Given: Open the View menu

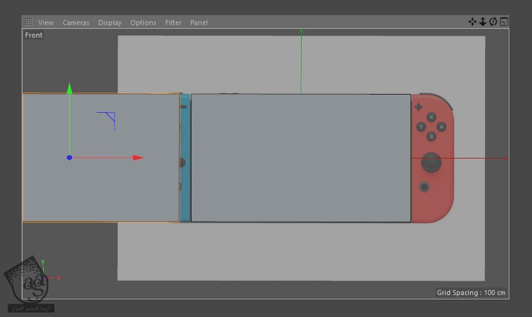Looking at the screenshot, I should (x=46, y=23).
